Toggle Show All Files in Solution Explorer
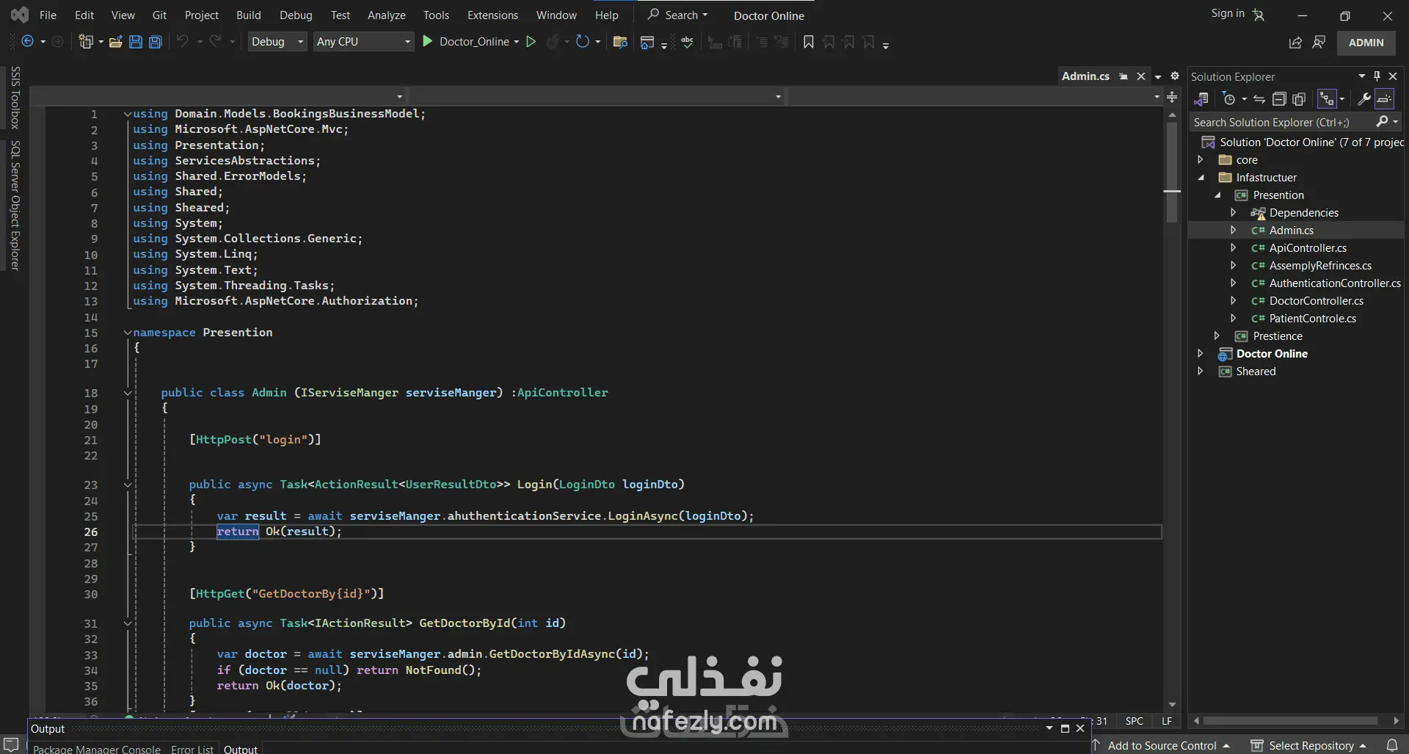The height and width of the screenshot is (754, 1409). click(1299, 98)
